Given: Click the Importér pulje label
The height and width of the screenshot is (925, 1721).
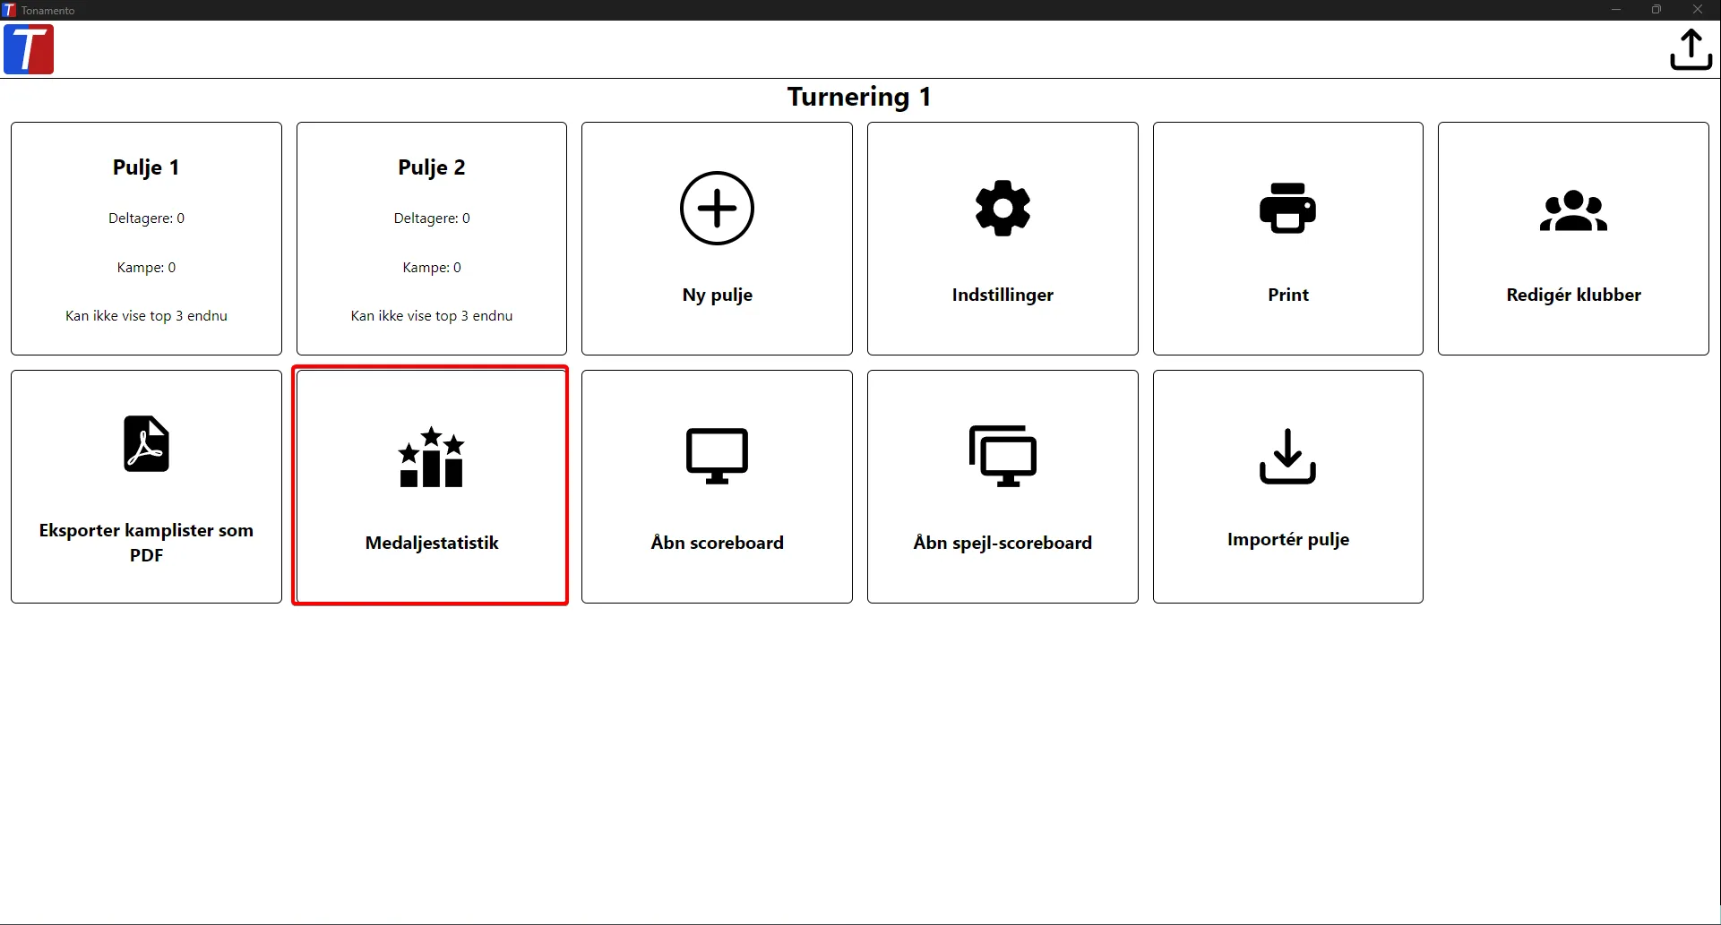Looking at the screenshot, I should pyautogui.click(x=1287, y=539).
